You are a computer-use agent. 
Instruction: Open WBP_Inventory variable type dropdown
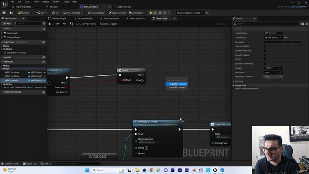37,72
